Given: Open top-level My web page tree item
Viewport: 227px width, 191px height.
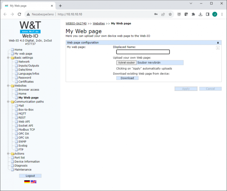Looking at the screenshot, I should tap(23, 54).
